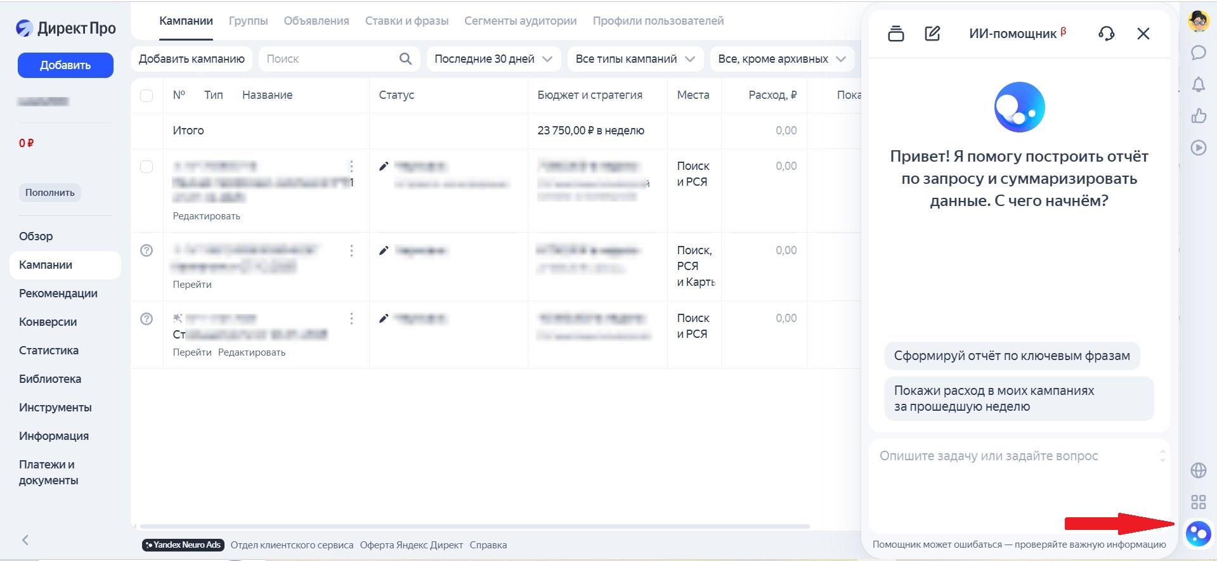This screenshot has width=1217, height=561.
Task: Click the notifications bell icon
Action: (1198, 84)
